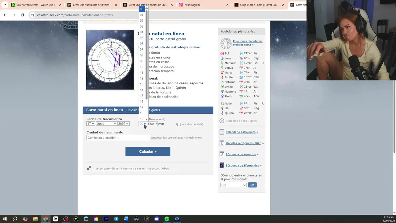
Task: Click the Calendario astrológico calendar icon
Action: 222,132
